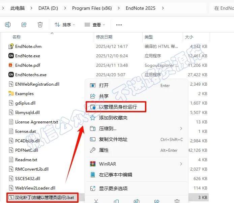The image size is (234, 203).
Task: Select the EndNote.pdf file icon
Action: pyautogui.click(x=11, y=65)
